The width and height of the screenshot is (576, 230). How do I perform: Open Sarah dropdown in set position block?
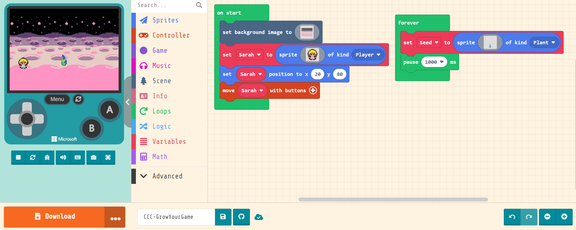[x=251, y=74]
